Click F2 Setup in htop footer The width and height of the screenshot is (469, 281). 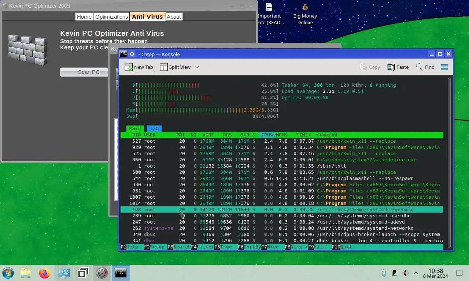coord(156,247)
